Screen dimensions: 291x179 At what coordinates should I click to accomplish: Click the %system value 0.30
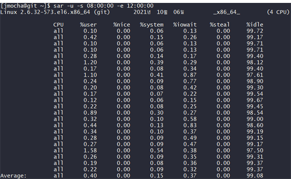tap(157, 113)
